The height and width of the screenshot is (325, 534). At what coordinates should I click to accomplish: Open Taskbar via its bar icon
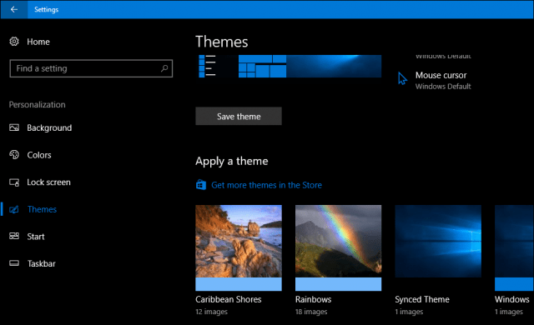coord(14,263)
